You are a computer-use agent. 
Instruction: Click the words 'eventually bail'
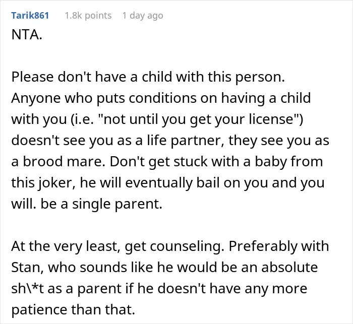pyautogui.click(x=172, y=183)
